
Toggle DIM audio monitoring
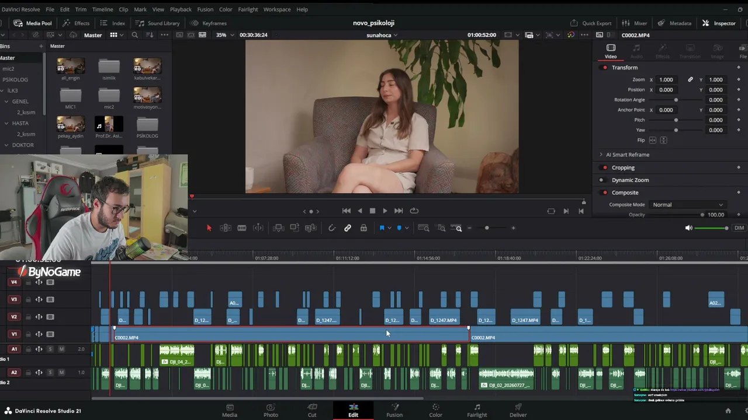739,228
